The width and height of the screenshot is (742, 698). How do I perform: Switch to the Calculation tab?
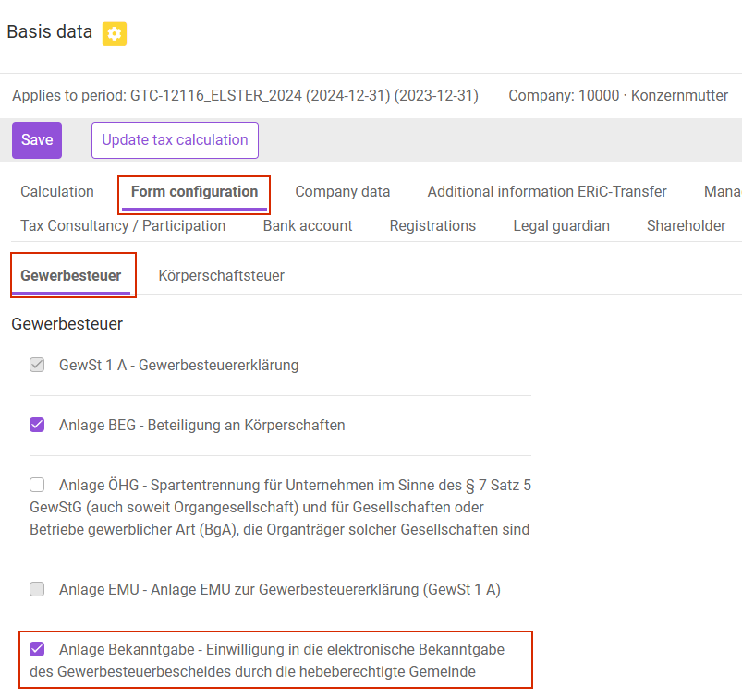coord(57,191)
